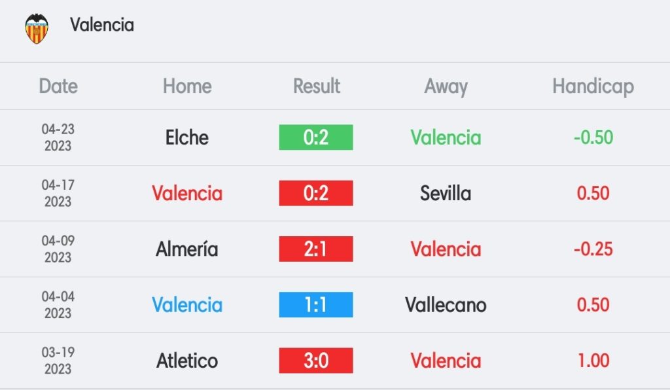Open the blue 1:1 result badge
This screenshot has height=390, width=670.
[x=316, y=304]
